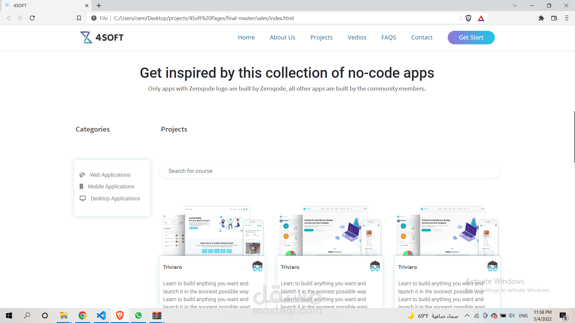Click the page's vertical scrollbar
575x323 pixels.
[x=574, y=137]
